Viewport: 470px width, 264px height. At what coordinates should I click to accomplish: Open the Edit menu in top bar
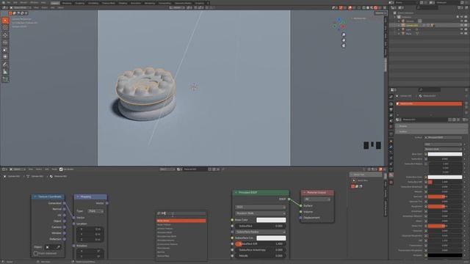pyautogui.click(x=15, y=3)
